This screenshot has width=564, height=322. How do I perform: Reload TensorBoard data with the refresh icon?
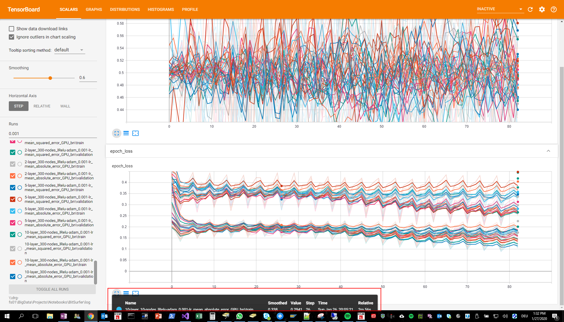click(530, 9)
